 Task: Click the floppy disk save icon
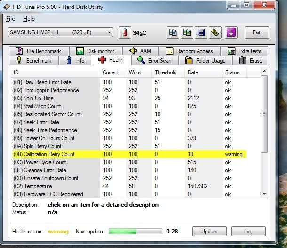201,32
